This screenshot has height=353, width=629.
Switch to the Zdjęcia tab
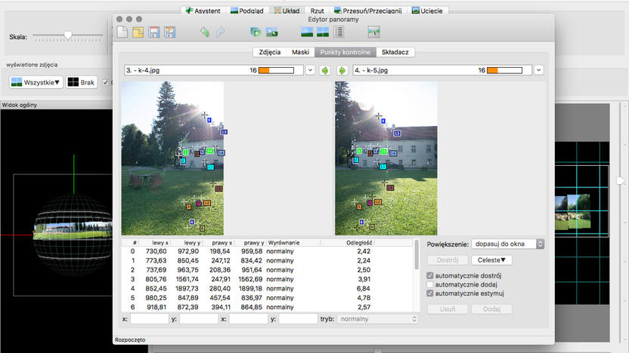270,52
